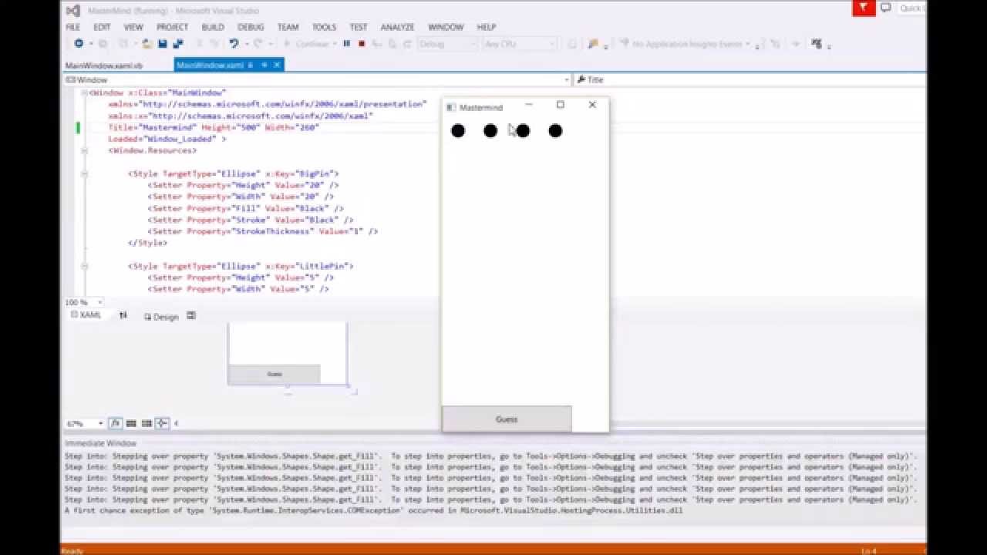Click the feedback speech bubble icon
The width and height of the screenshot is (987, 555).
[x=886, y=8]
